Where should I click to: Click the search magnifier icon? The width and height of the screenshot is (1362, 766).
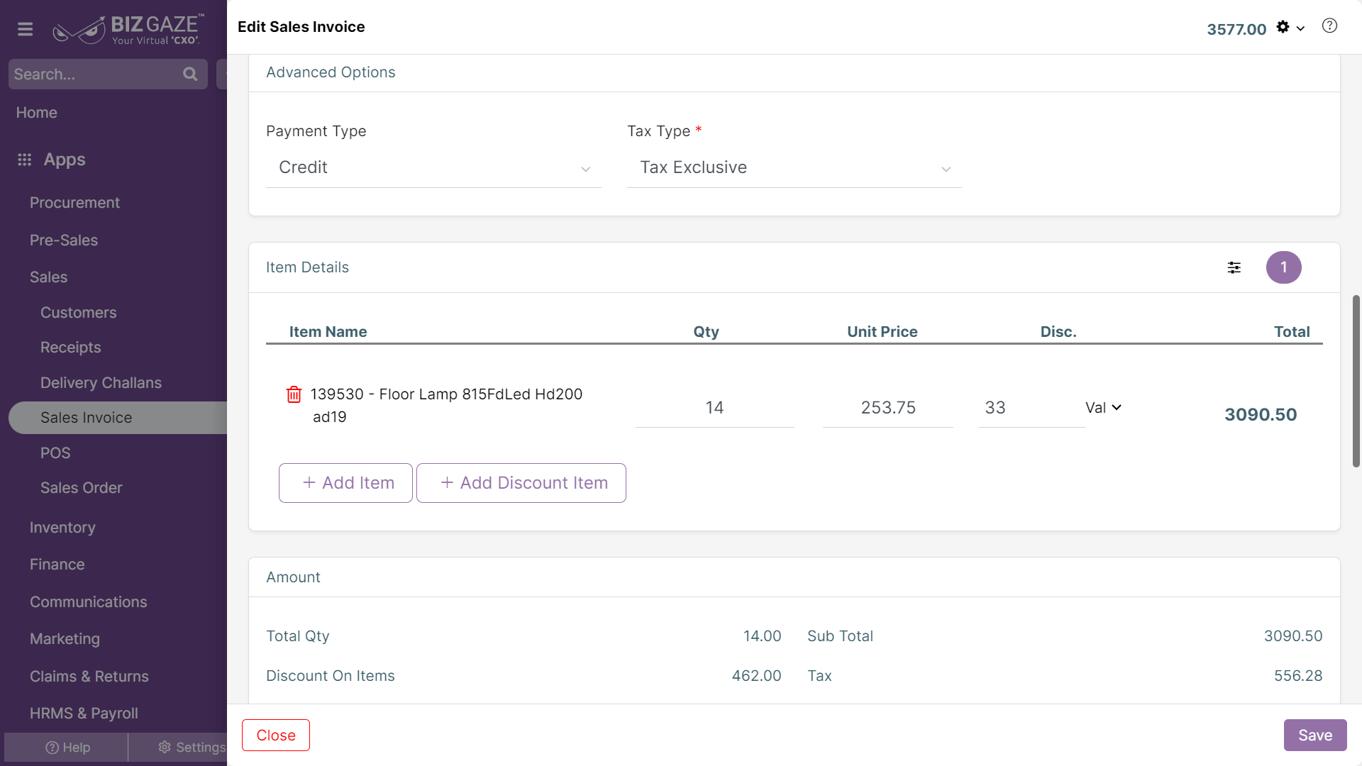pos(189,74)
